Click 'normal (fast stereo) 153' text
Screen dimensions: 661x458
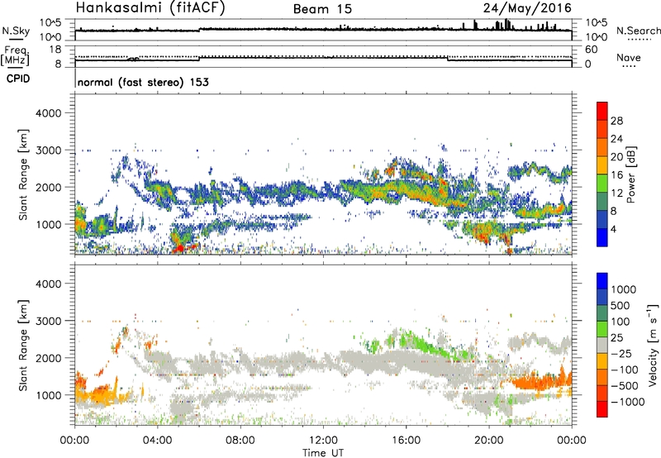[x=143, y=82]
